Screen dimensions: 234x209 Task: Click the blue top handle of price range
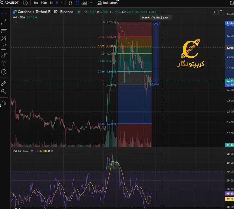click(159, 23)
